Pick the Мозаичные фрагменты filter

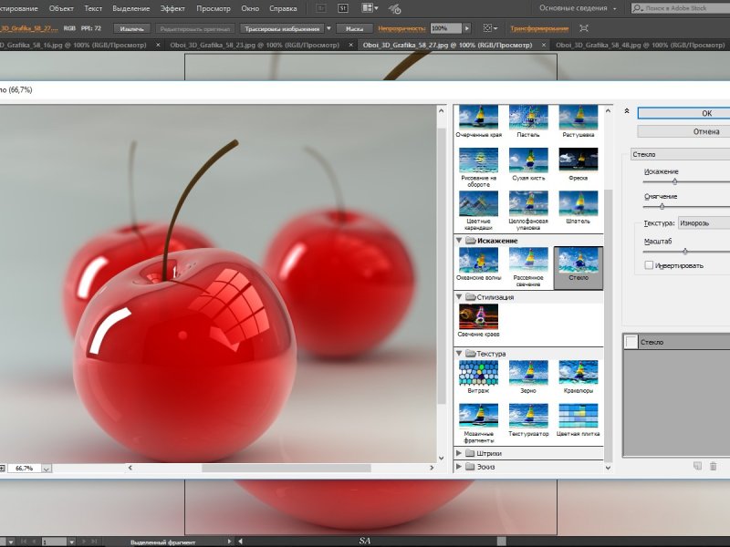tap(478, 423)
